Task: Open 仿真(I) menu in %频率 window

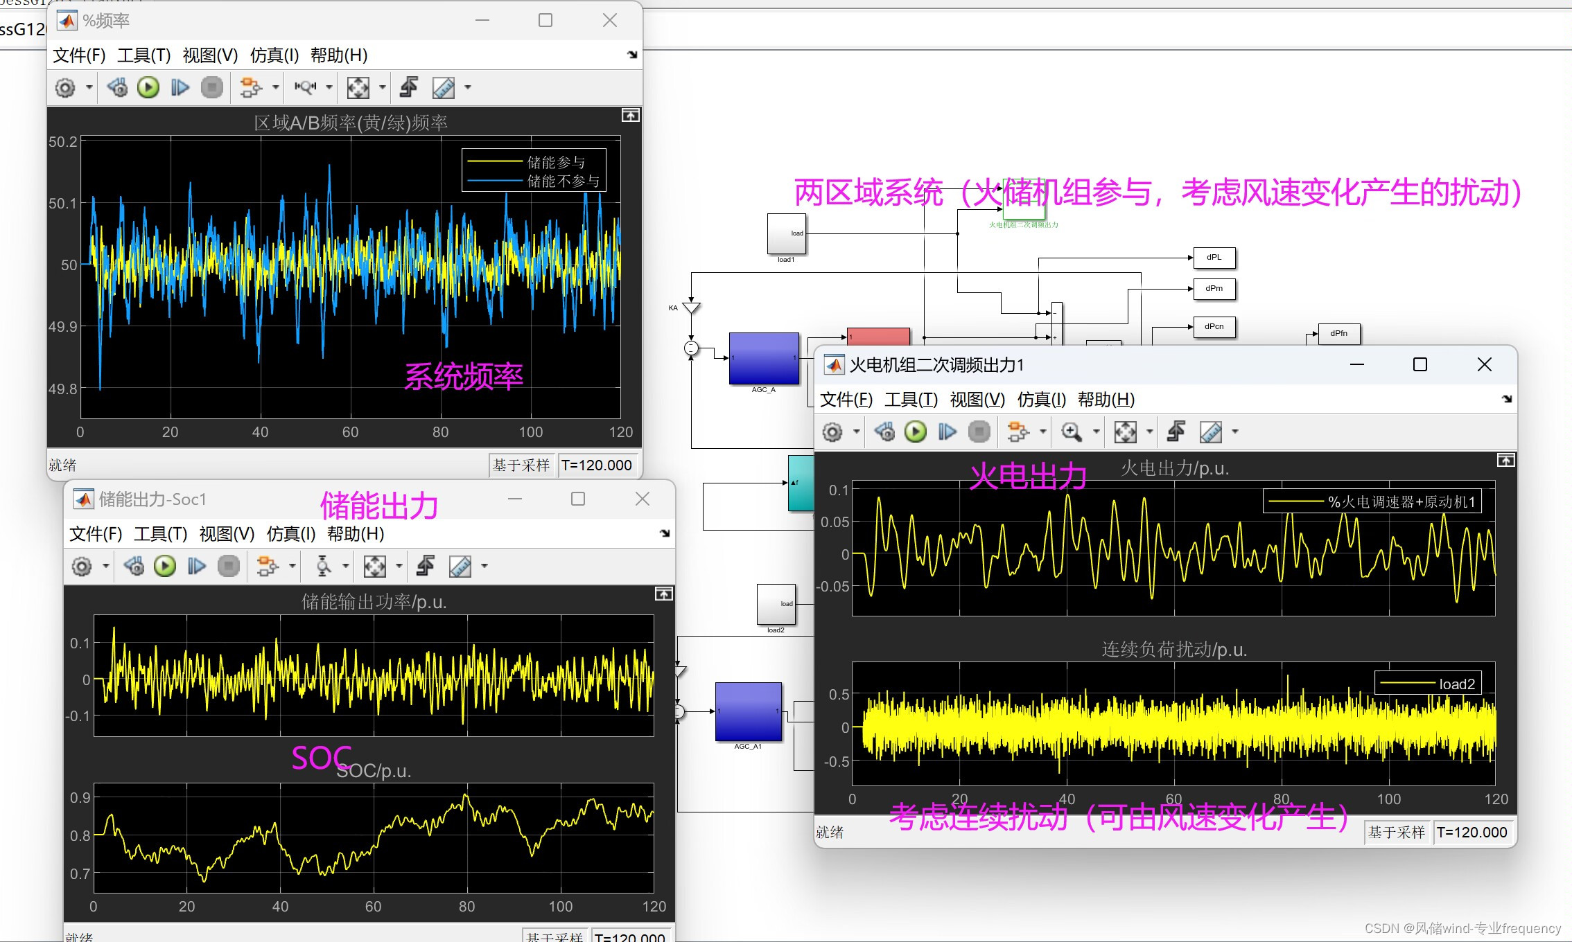Action: point(274,55)
